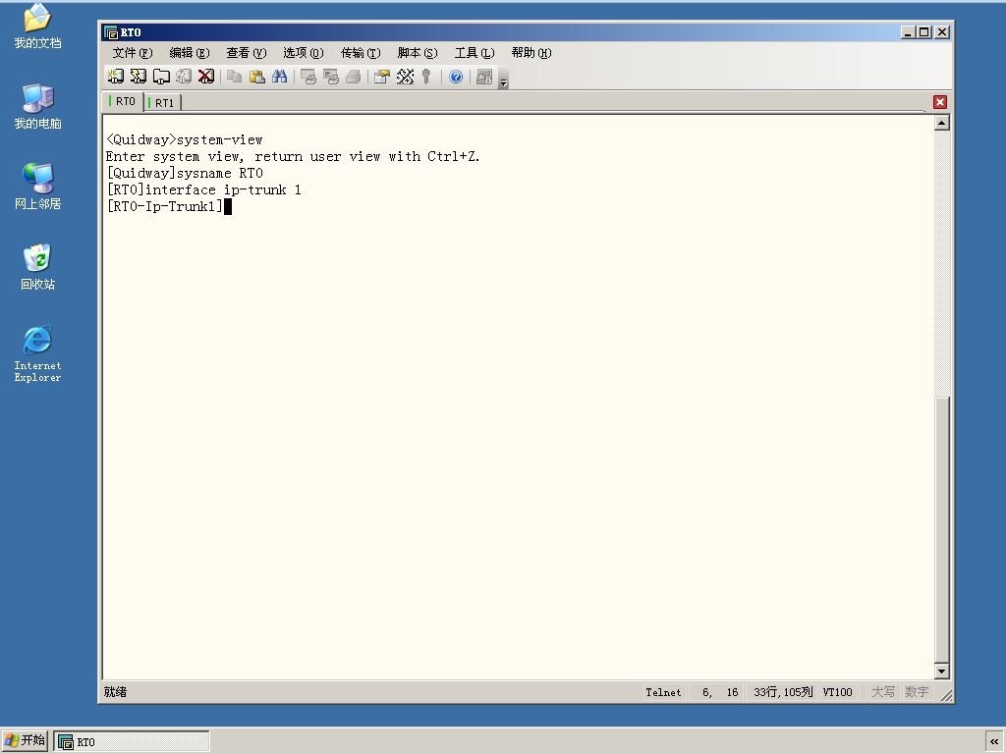Click the 开始 Start button

click(25, 740)
